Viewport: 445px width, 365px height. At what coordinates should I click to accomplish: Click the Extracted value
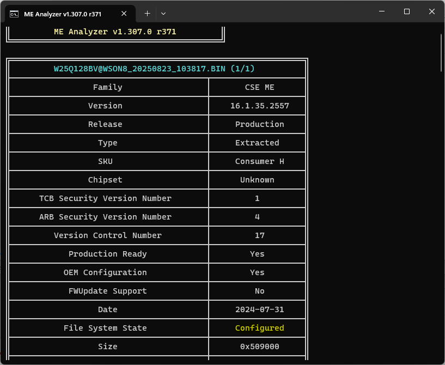point(257,143)
